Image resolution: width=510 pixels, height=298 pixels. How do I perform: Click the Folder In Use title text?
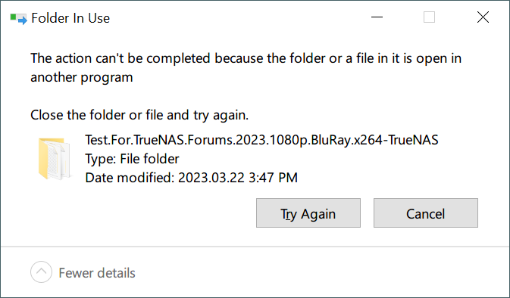(70, 18)
